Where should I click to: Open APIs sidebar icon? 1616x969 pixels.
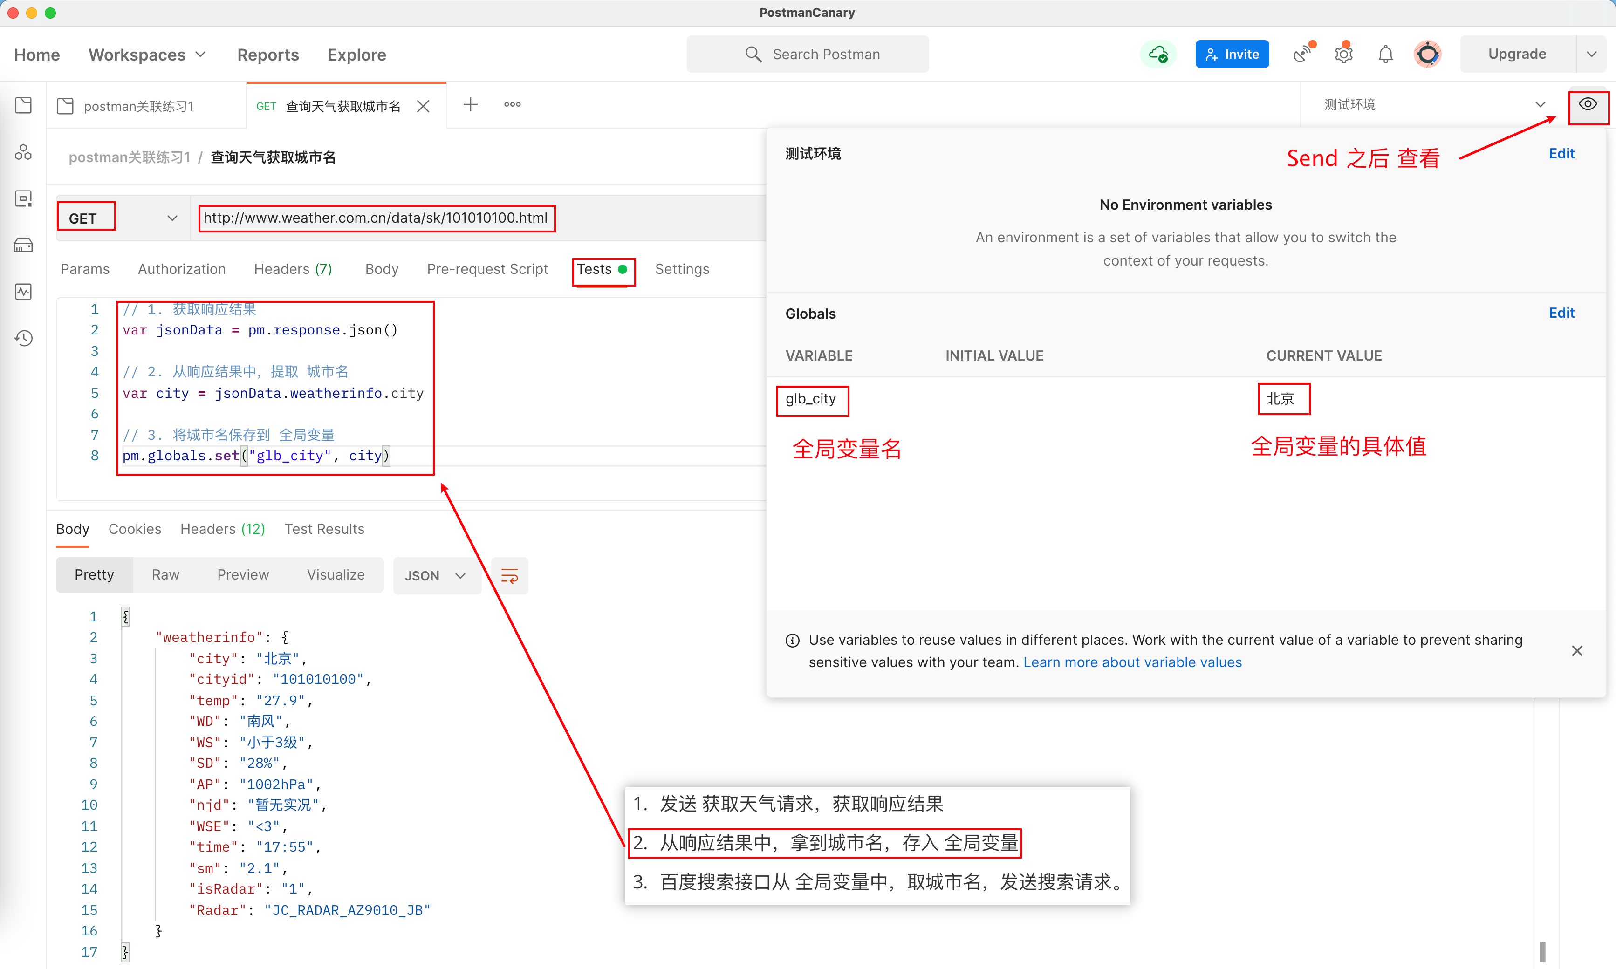(23, 152)
